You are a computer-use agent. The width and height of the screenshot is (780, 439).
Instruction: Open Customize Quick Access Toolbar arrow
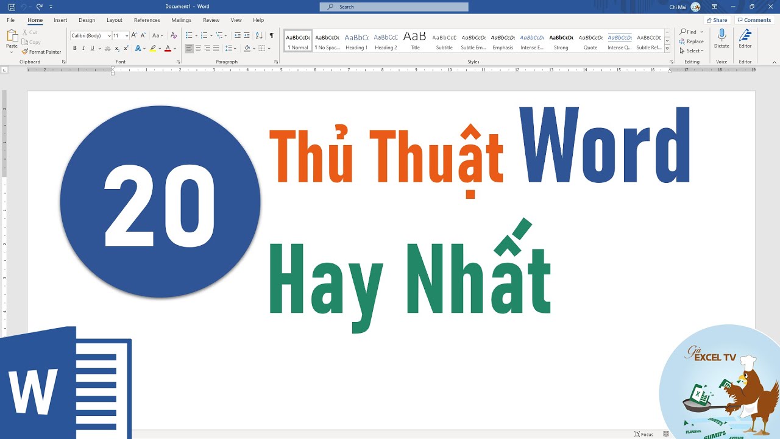tap(51, 7)
